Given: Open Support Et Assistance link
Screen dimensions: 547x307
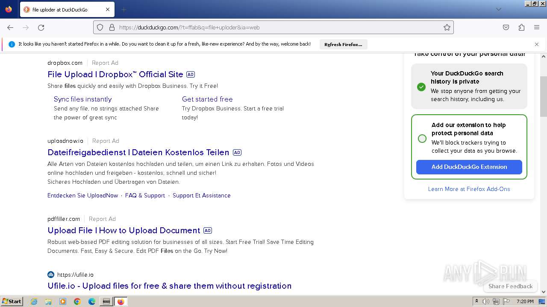Looking at the screenshot, I should pyautogui.click(x=202, y=195).
